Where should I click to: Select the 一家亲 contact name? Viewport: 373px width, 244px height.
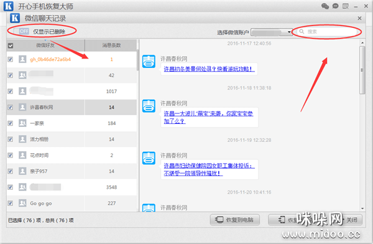coord(37,123)
